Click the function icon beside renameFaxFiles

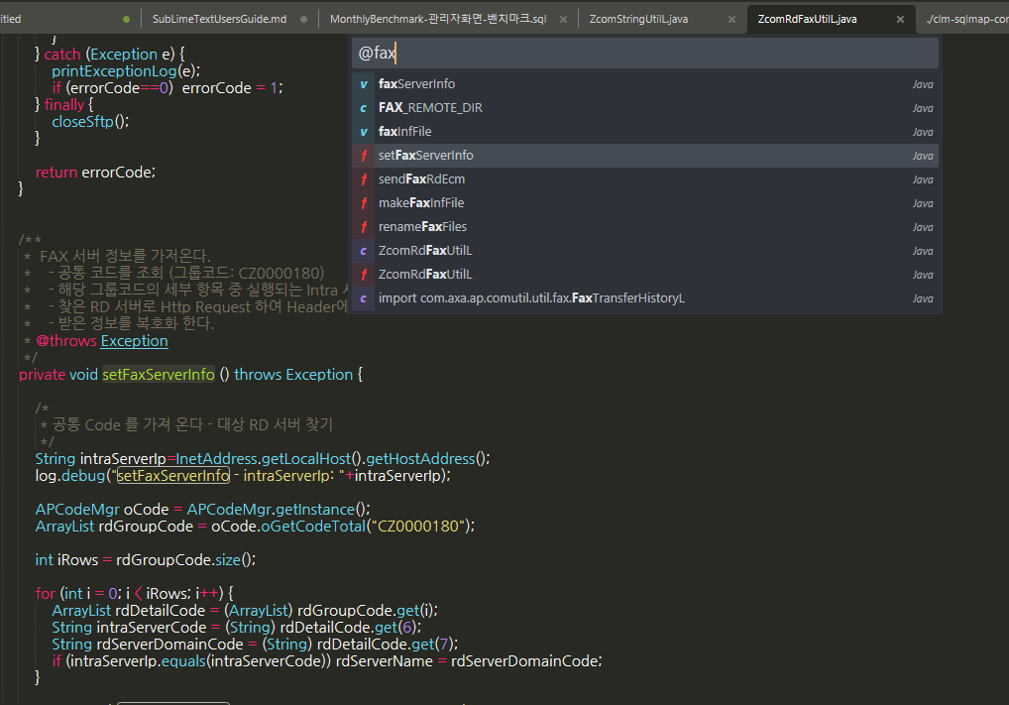click(x=364, y=227)
